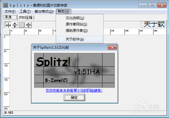Open the 文件(F) menu
Image resolution: width=169 pixels, height=118 pixels.
pyautogui.click(x=10, y=11)
